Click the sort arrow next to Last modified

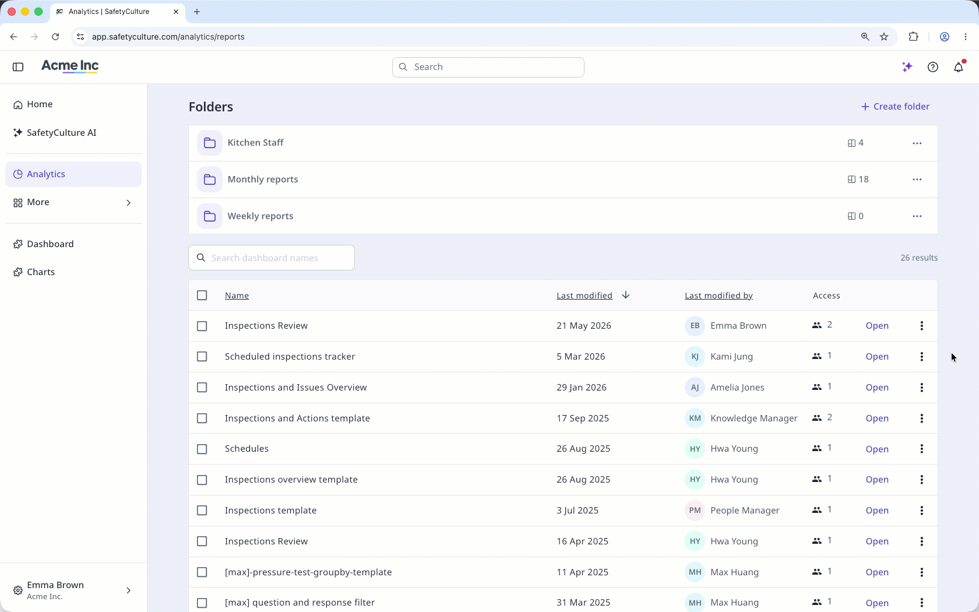tap(626, 295)
